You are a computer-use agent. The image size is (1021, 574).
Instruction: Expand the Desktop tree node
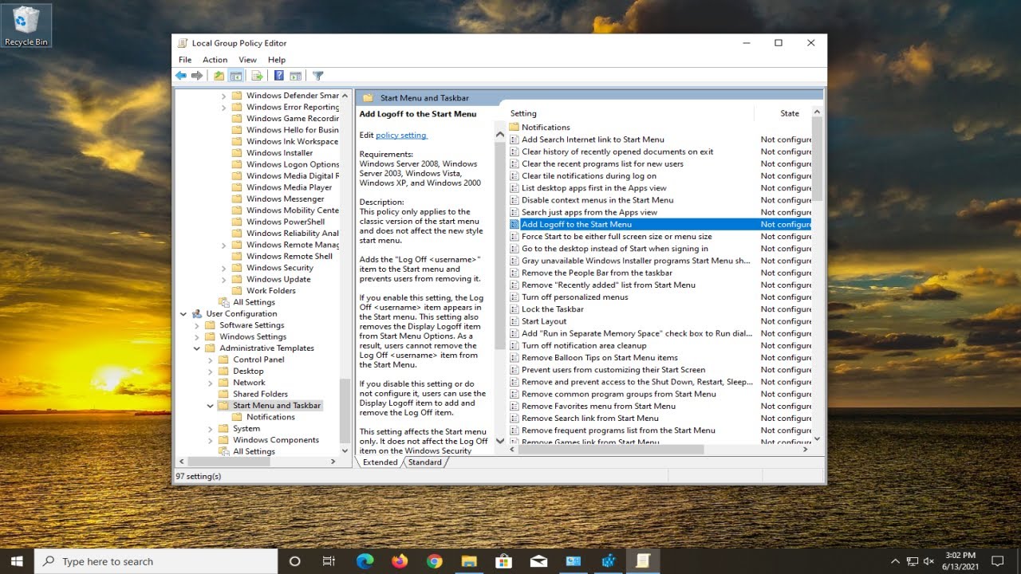(211, 372)
